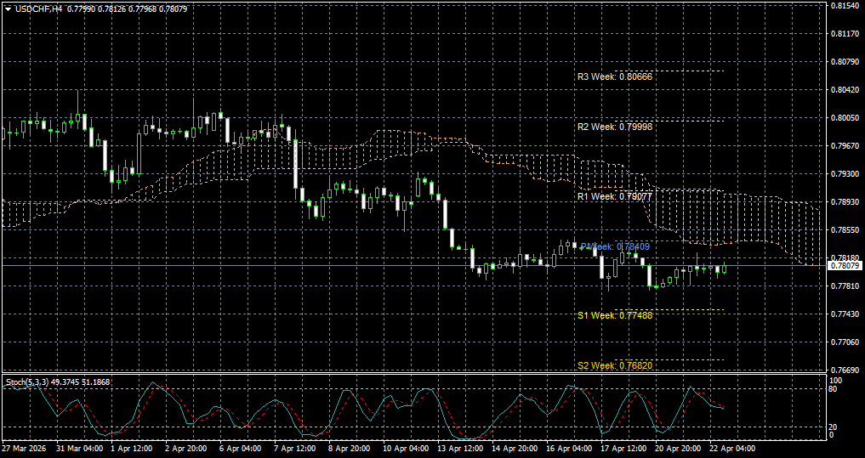Click the 100 level on stochastic scale

point(836,381)
